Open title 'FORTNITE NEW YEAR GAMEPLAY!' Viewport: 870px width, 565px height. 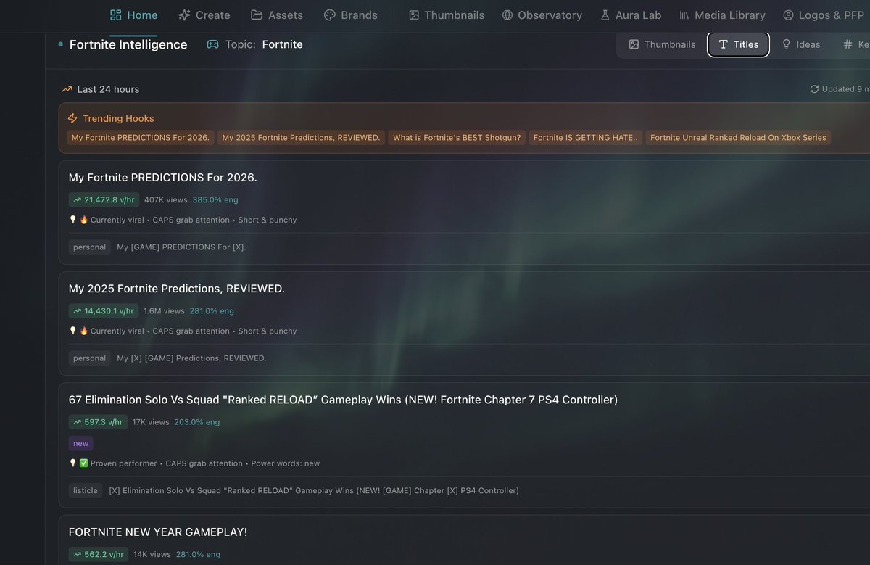point(158,532)
